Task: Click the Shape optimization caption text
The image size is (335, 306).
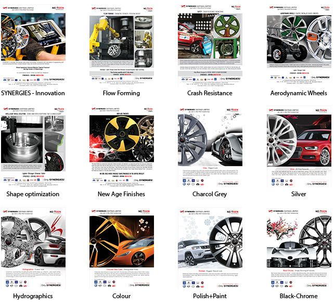Action: (33, 194)
